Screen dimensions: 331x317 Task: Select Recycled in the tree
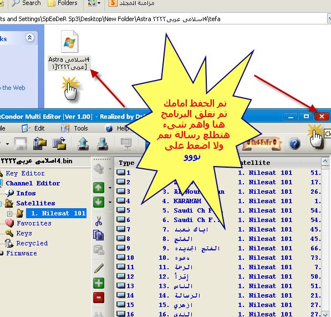tap(32, 243)
